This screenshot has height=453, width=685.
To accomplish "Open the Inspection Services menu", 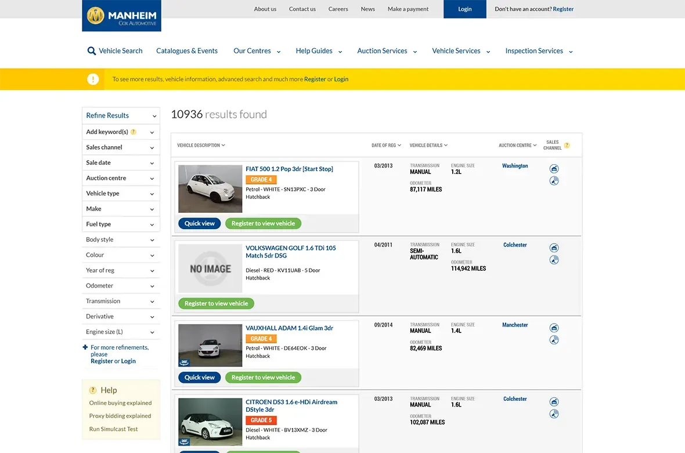I will [539, 51].
